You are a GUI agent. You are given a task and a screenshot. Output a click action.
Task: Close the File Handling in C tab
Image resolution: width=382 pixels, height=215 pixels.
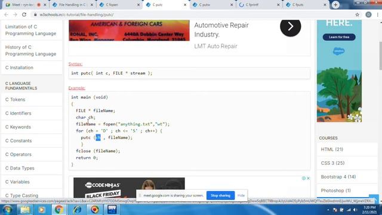92,5
